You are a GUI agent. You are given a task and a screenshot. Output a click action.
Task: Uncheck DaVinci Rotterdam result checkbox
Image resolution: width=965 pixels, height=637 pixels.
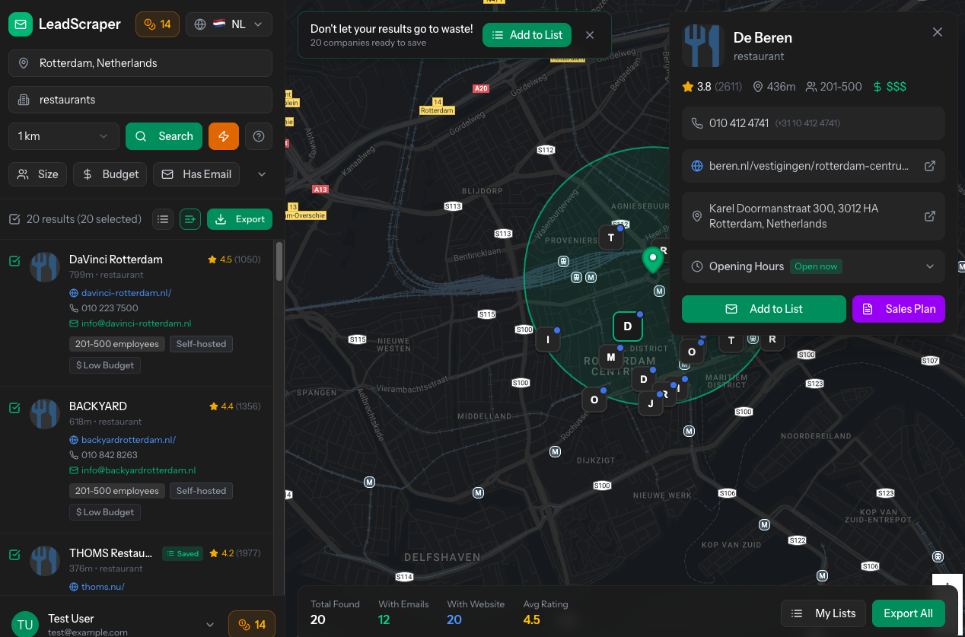(14, 261)
